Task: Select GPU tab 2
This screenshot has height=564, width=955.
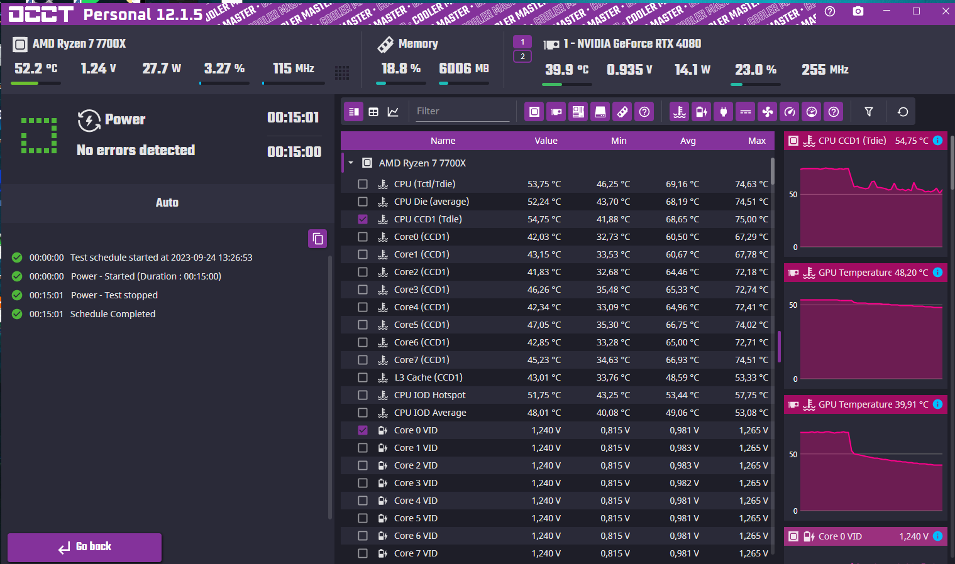Action: (522, 57)
